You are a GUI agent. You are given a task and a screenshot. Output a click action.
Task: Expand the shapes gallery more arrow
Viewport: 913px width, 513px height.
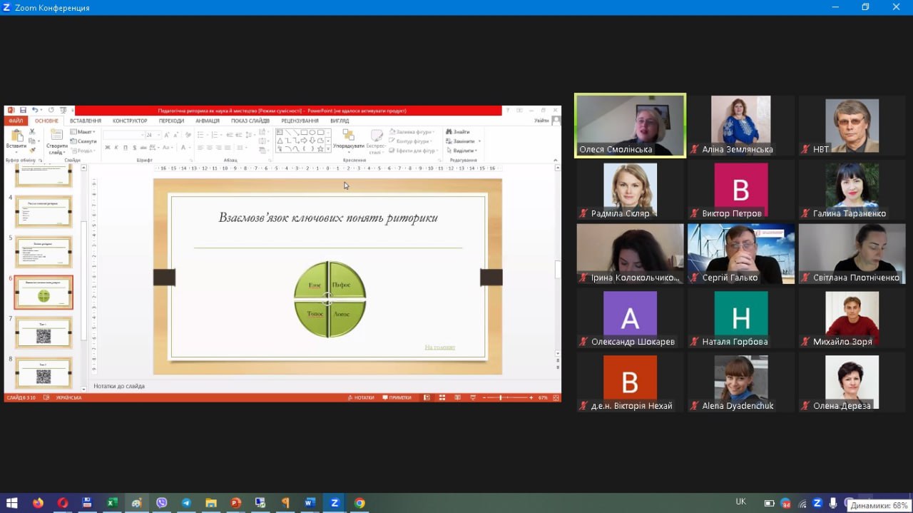pyautogui.click(x=329, y=150)
